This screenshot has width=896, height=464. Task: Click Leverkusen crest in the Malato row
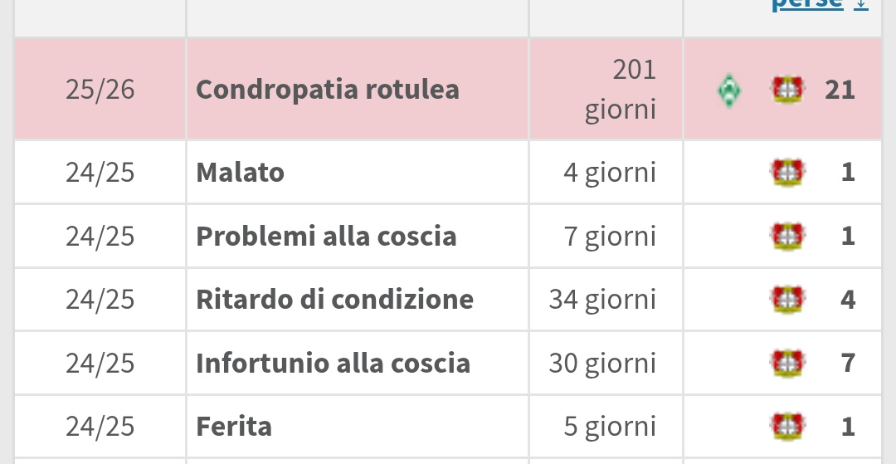[x=787, y=173]
